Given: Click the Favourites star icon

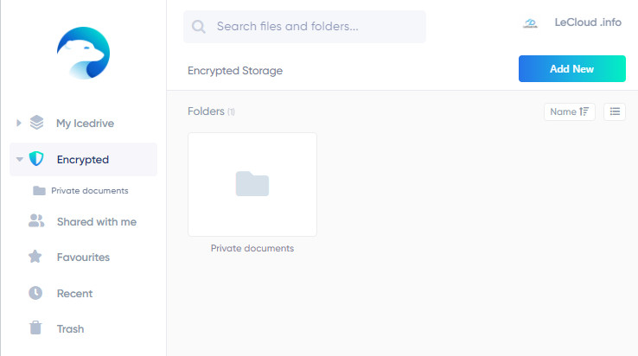Looking at the screenshot, I should tap(35, 257).
